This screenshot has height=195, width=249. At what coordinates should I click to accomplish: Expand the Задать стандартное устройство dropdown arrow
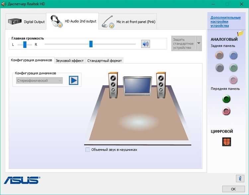pyautogui.click(x=199, y=43)
